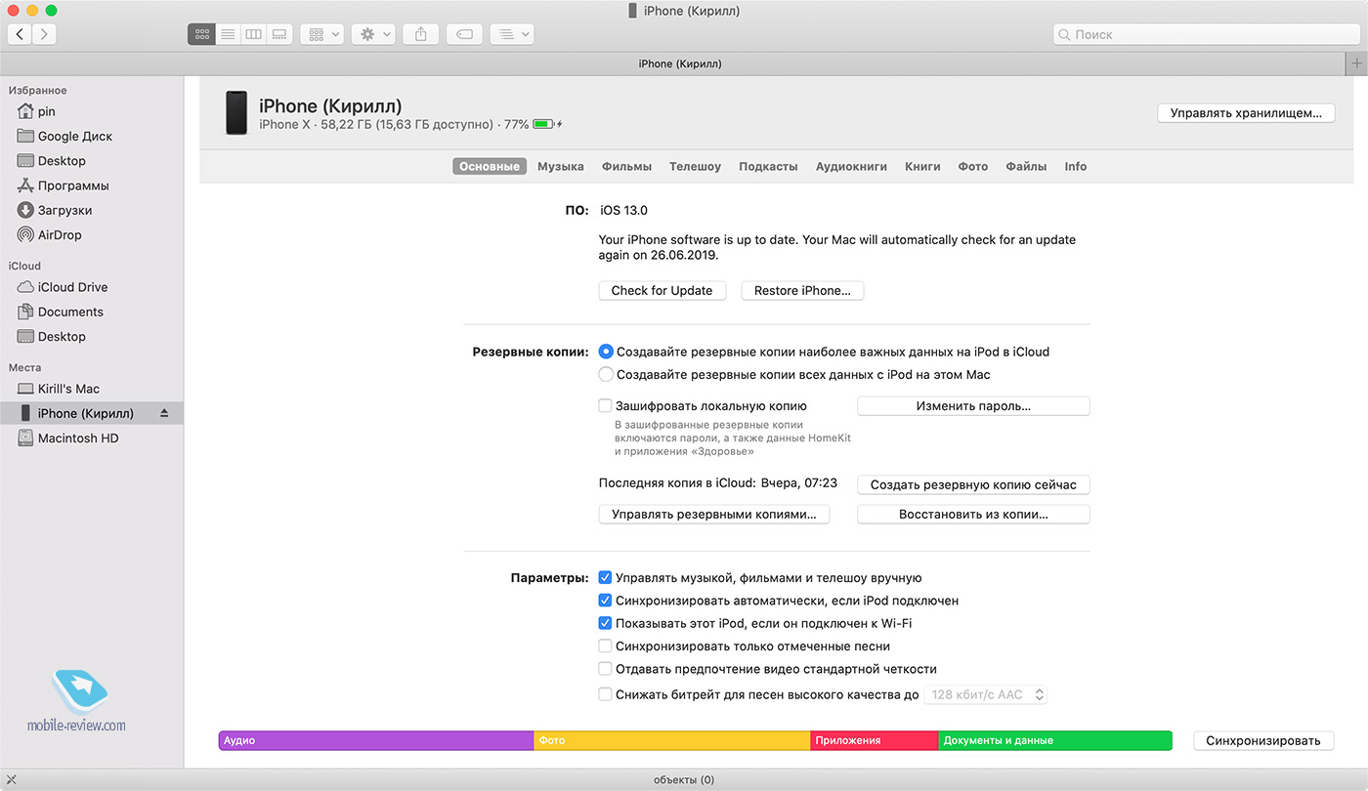Click Изменить пароль button
Image resolution: width=1368 pixels, height=791 pixels.
973,406
